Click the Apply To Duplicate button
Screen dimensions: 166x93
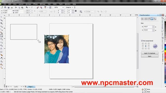(150, 53)
